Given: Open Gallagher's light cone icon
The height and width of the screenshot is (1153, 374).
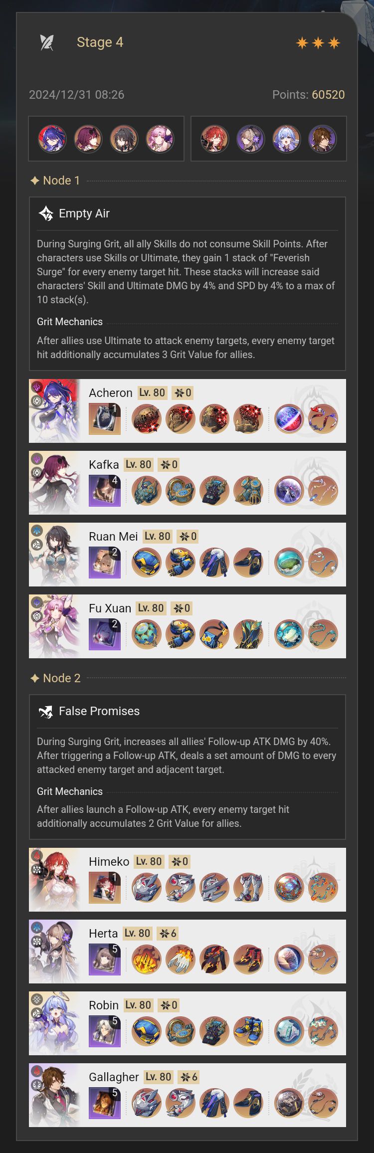Looking at the screenshot, I should pos(105,1103).
